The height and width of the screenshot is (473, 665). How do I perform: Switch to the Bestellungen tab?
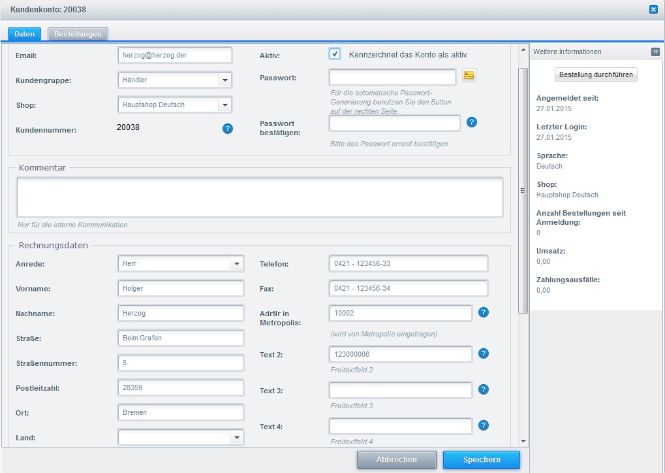(78, 34)
